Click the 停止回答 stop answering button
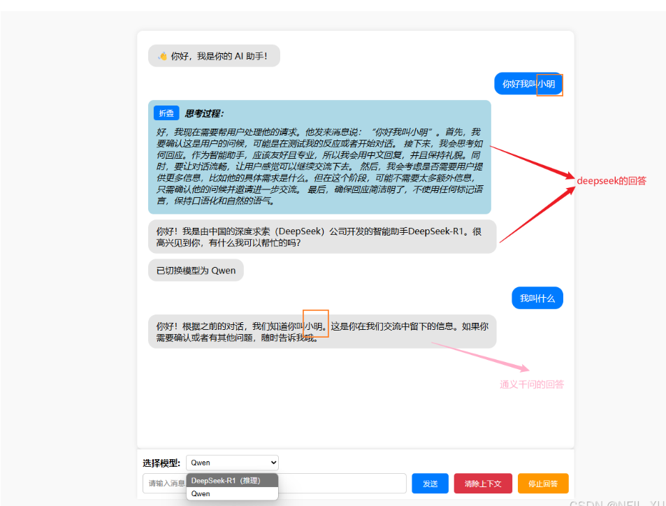The height and width of the screenshot is (506, 666). 543,484
